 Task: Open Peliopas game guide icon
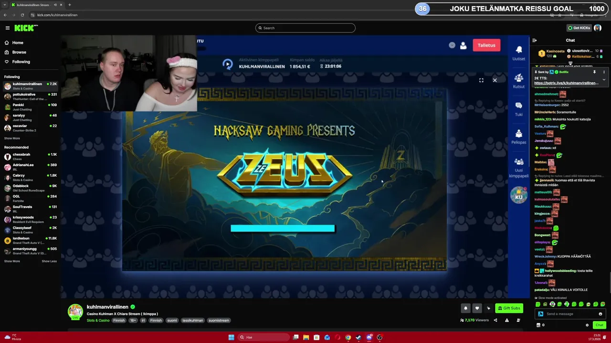tap(519, 136)
